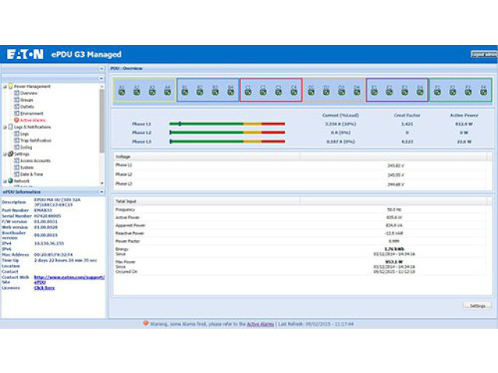
Task: Collapse the navigation menu panel with its arrow
Action: 101,78
